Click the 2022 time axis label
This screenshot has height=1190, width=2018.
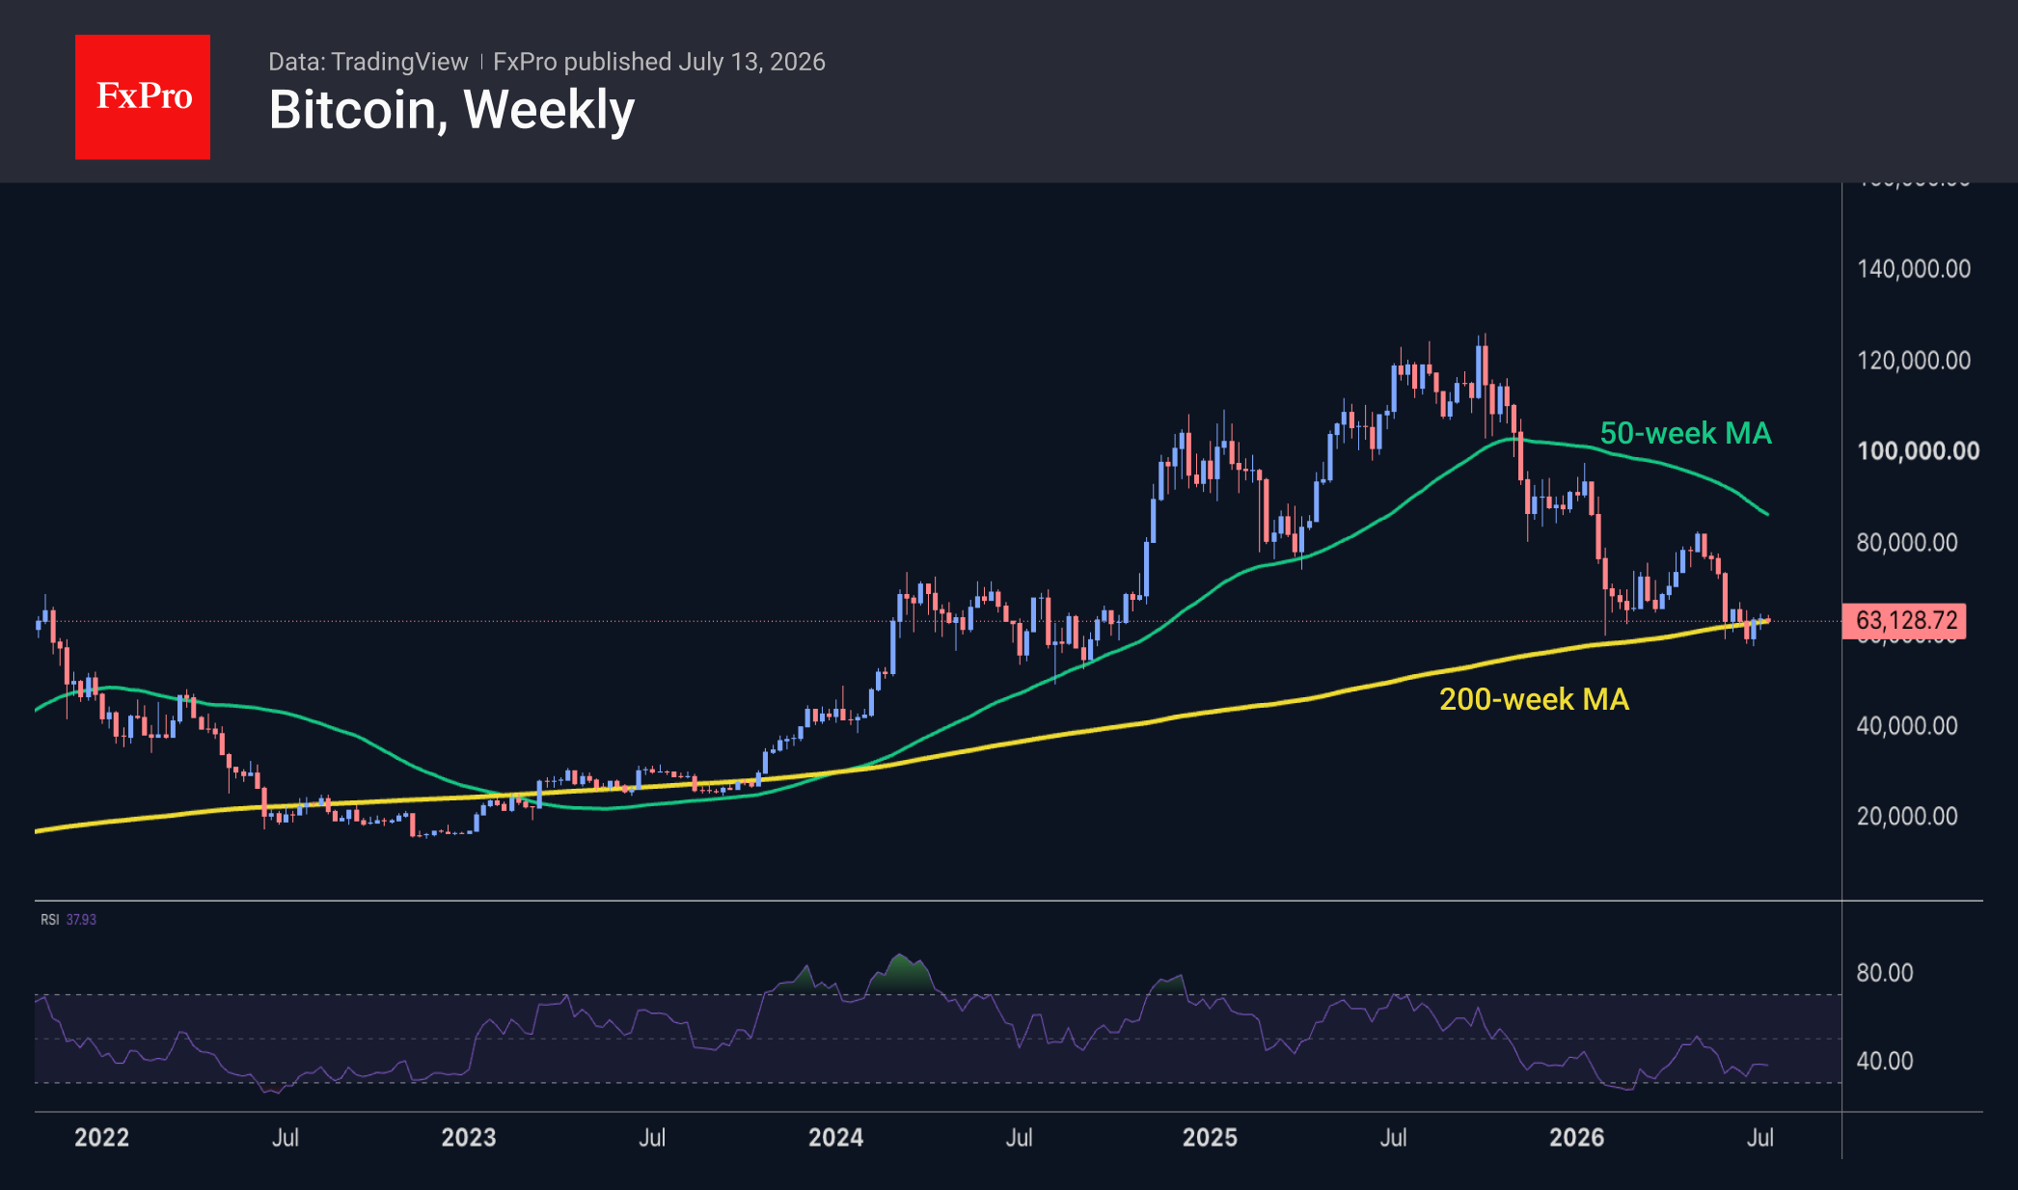[101, 1138]
